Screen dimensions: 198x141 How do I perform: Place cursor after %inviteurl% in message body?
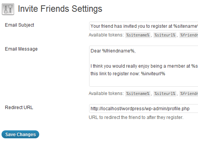point(165,74)
